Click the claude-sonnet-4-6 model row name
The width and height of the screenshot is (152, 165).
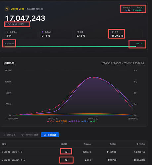(14, 160)
